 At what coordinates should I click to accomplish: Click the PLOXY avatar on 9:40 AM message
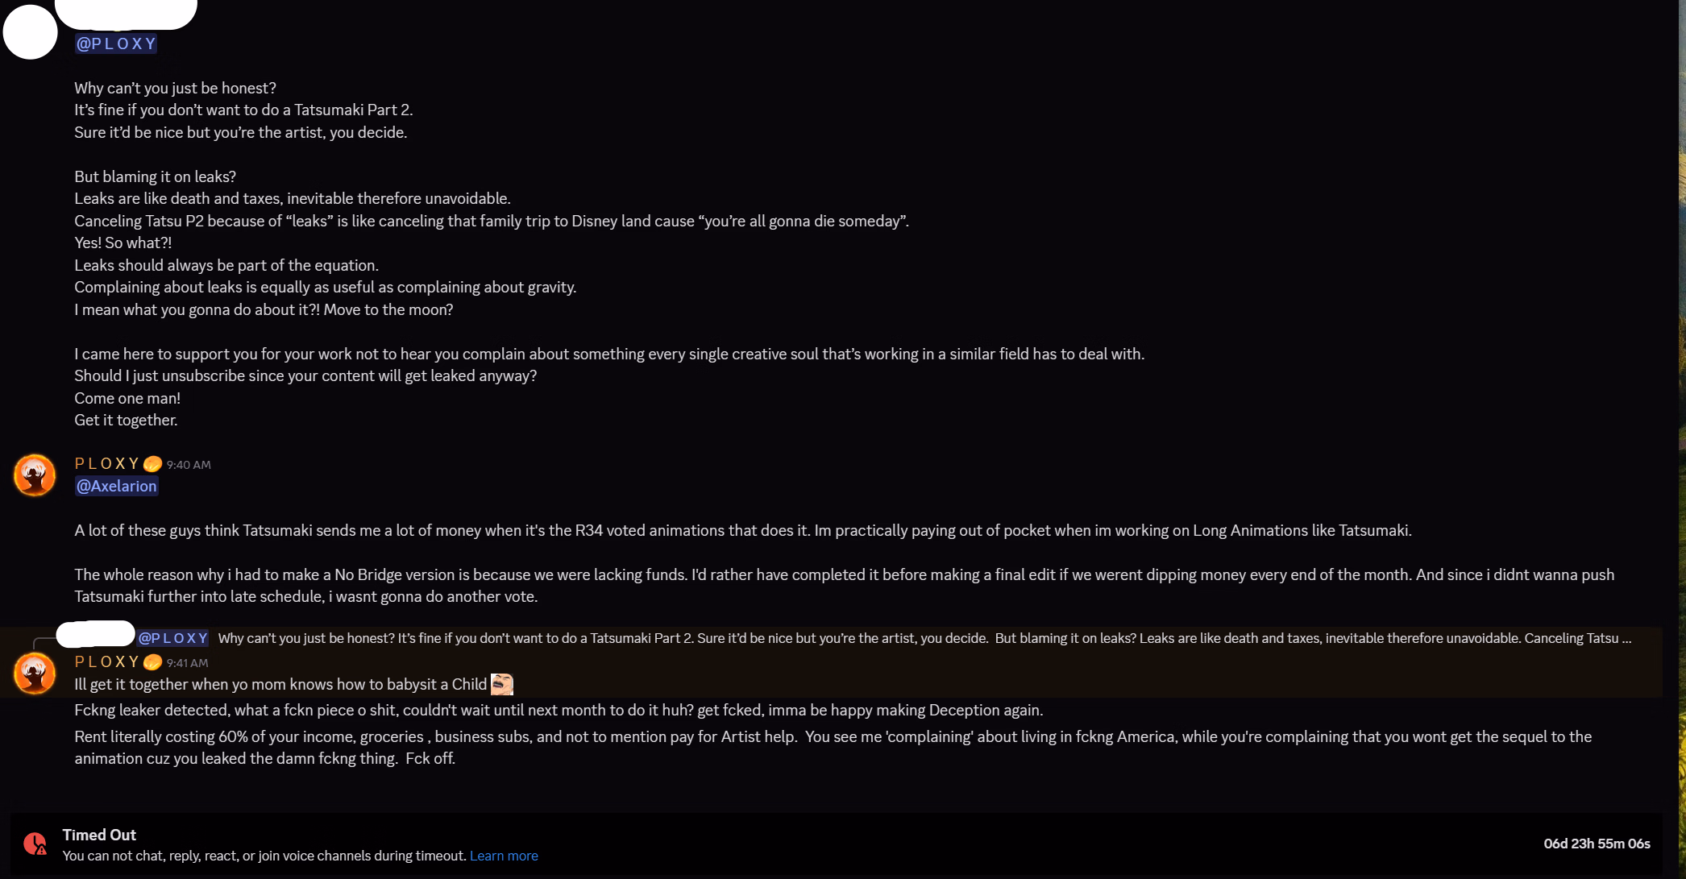pos(35,475)
